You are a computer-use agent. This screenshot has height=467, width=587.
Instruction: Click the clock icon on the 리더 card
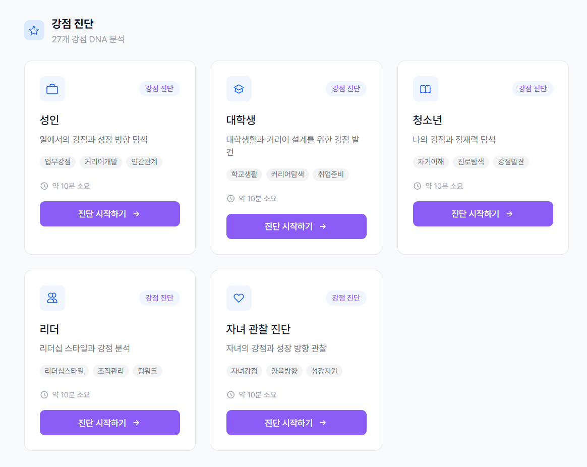44,395
